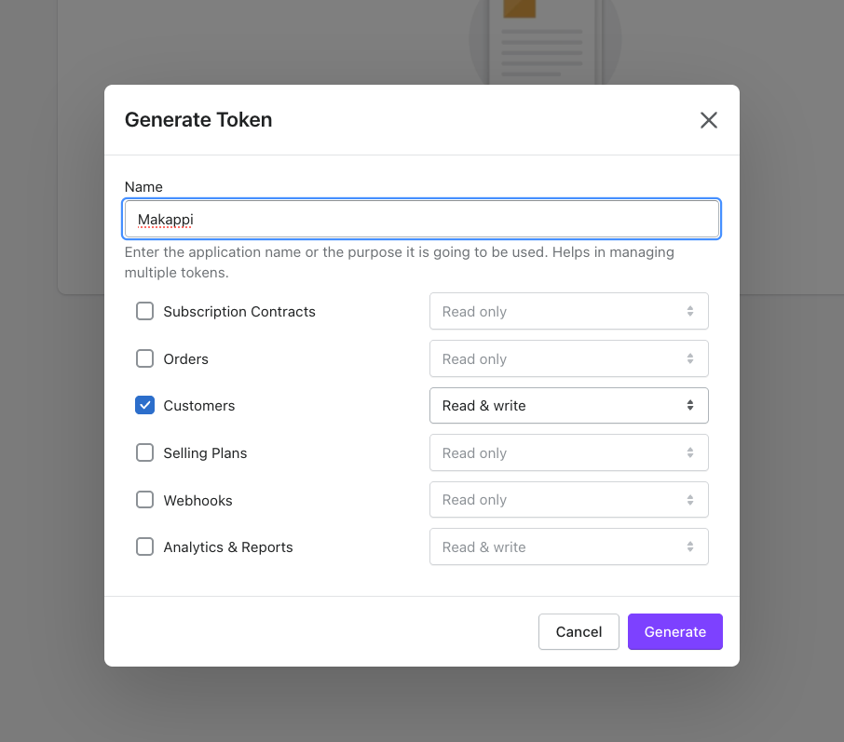
Task: Tick the Selling Plans checkbox
Action: pos(144,452)
